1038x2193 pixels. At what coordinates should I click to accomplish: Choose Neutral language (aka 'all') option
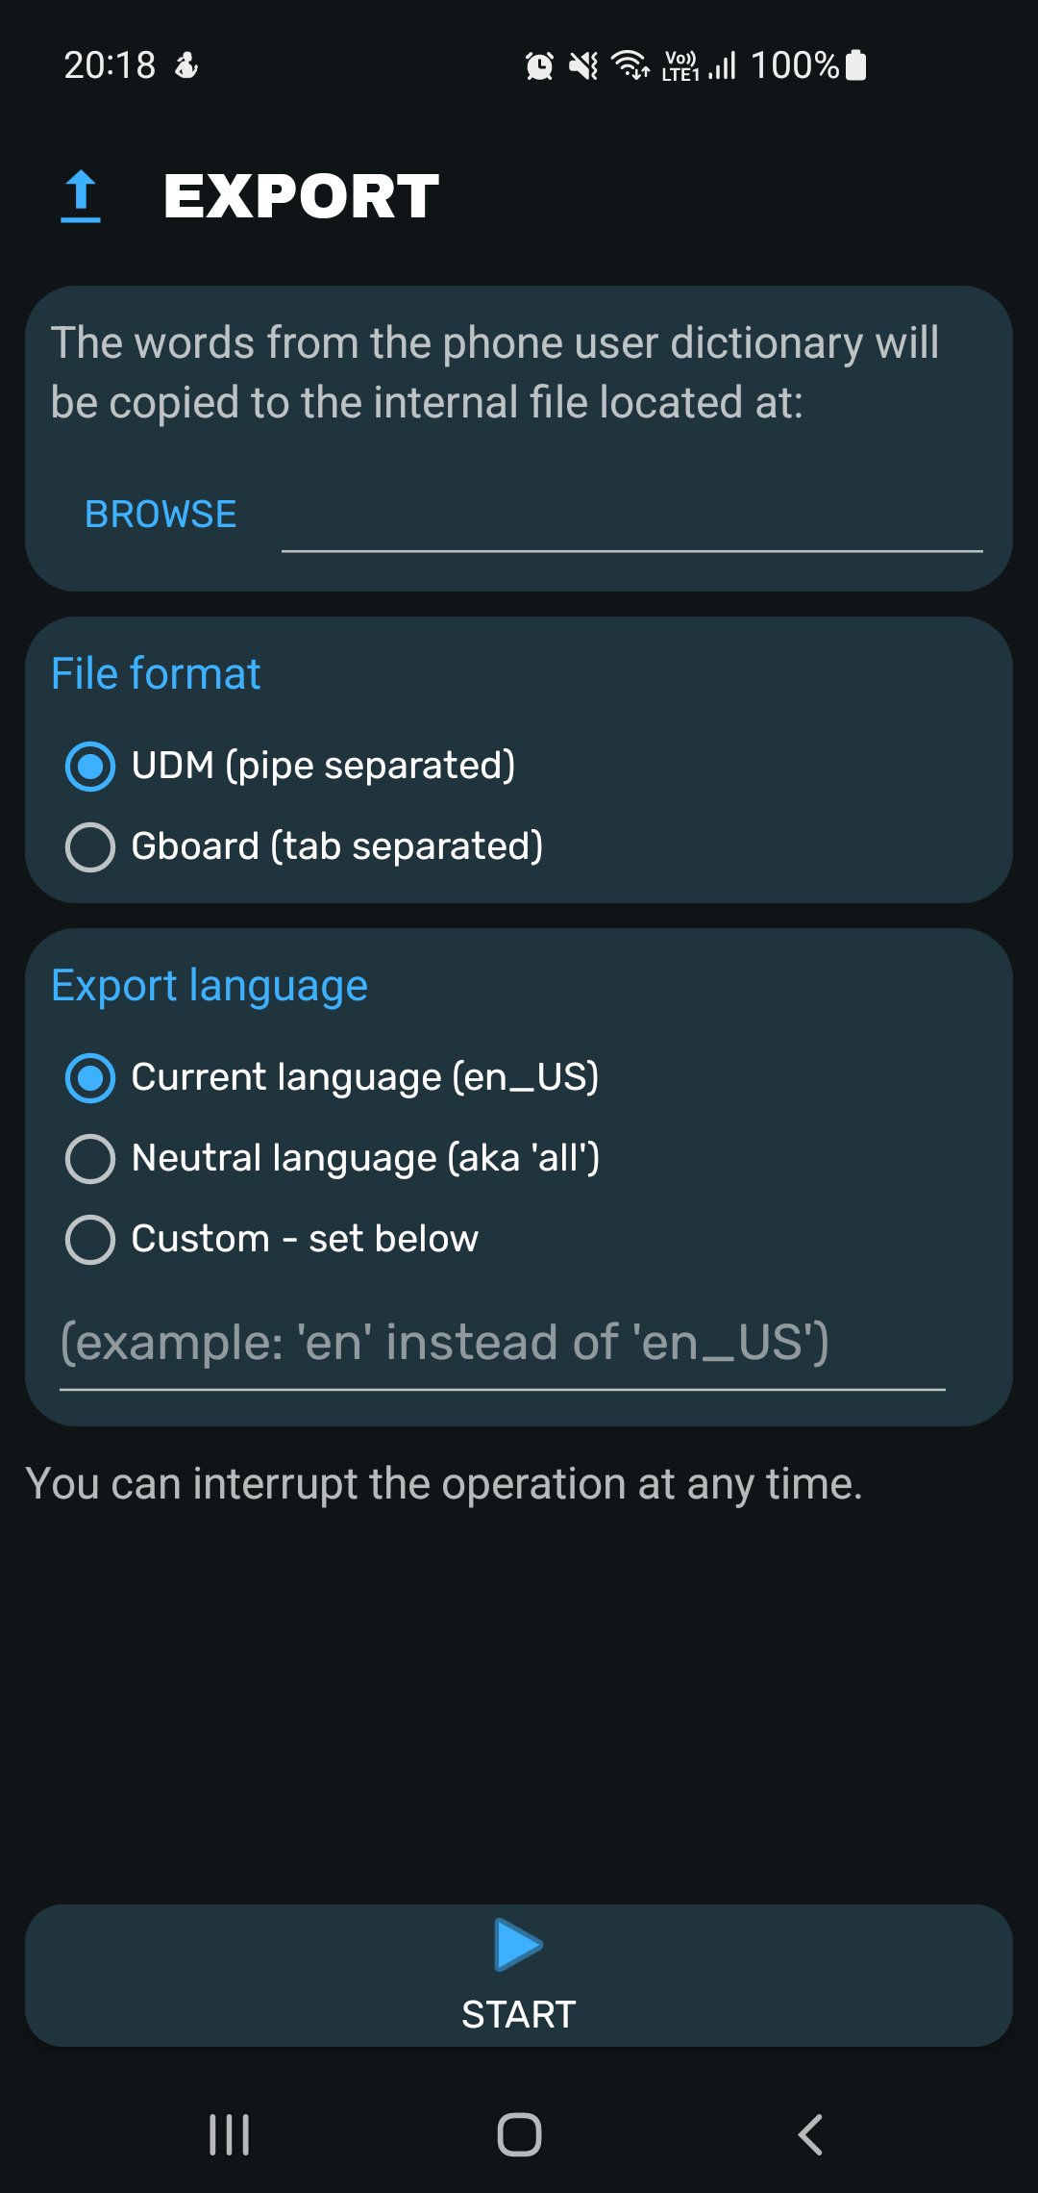[x=90, y=1159]
